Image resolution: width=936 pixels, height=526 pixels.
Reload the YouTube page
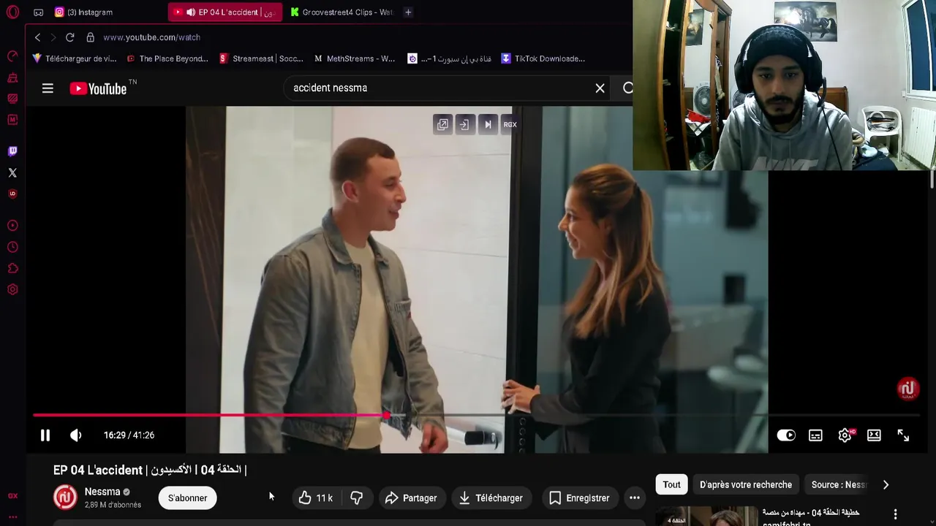69,37
